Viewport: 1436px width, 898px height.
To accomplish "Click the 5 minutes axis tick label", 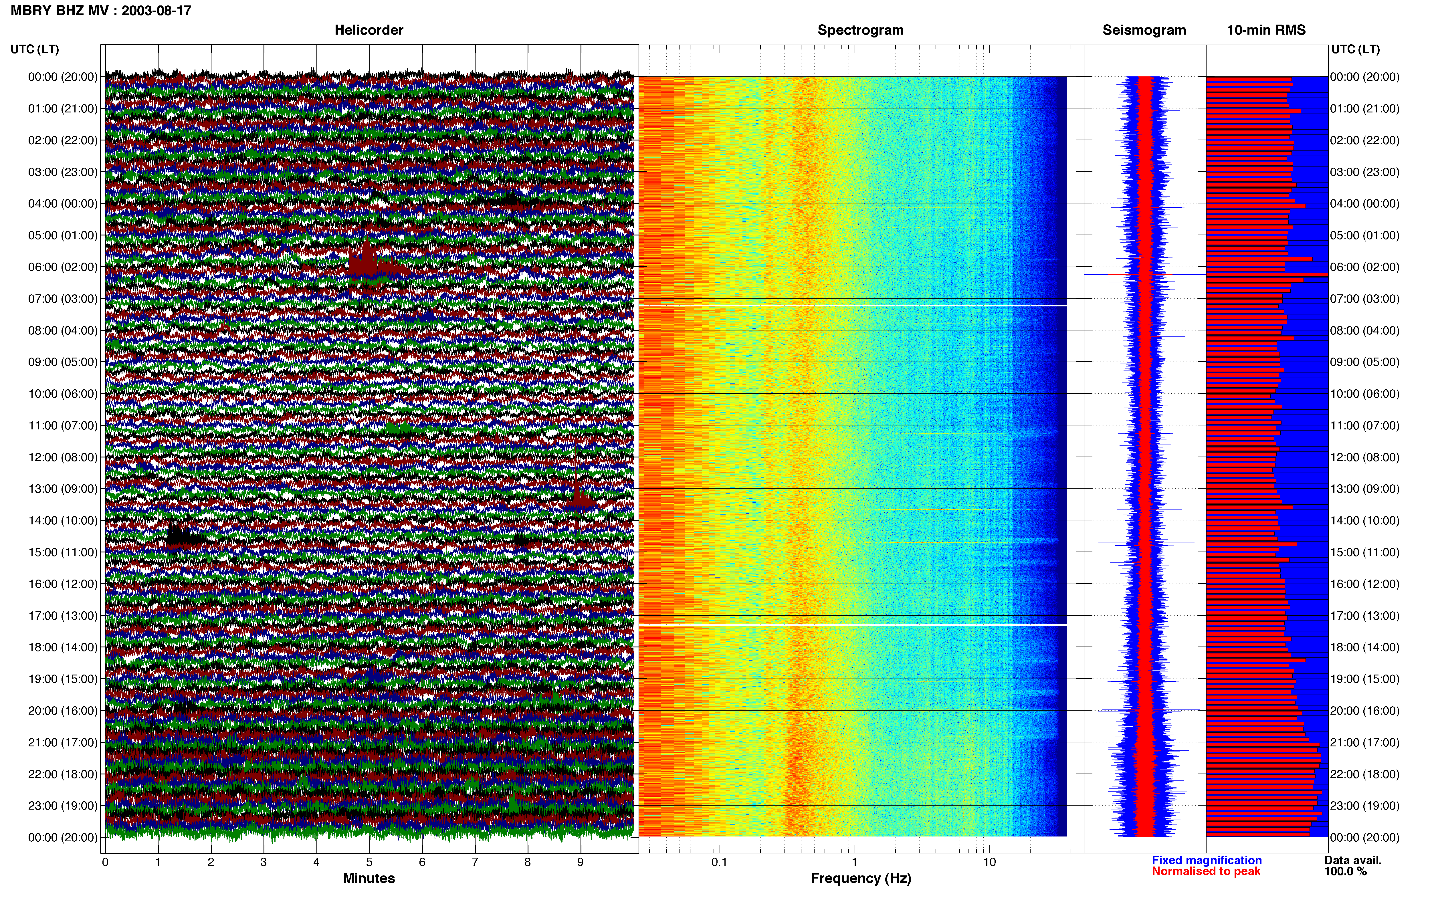I will pos(369,862).
